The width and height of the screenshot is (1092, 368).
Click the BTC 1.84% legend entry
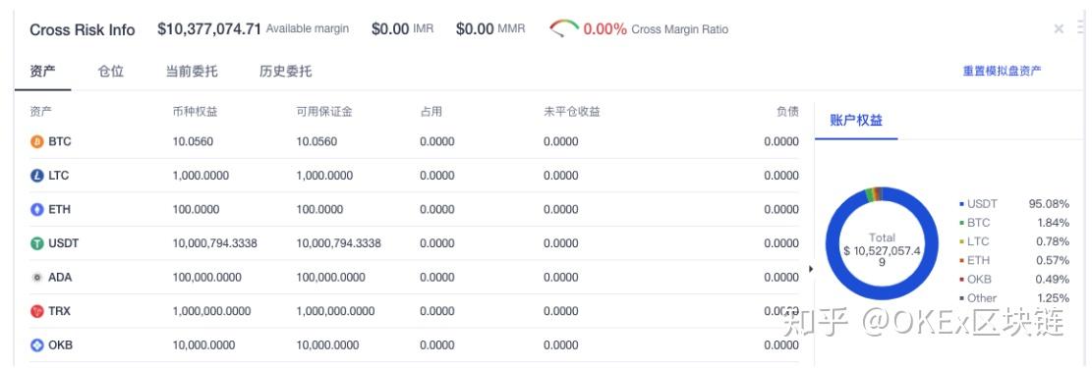click(x=1014, y=224)
